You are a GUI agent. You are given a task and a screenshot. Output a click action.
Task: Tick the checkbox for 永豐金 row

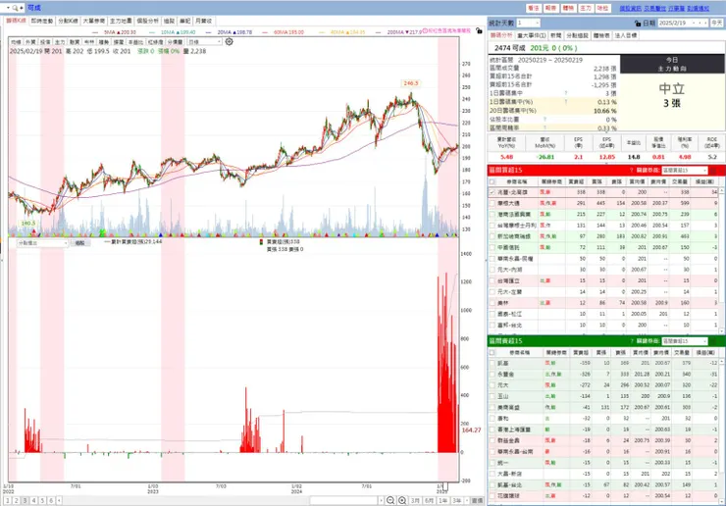pos(493,374)
